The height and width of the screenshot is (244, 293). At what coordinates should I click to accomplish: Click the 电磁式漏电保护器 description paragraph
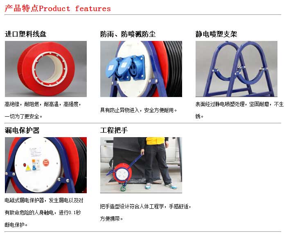(x=44, y=212)
